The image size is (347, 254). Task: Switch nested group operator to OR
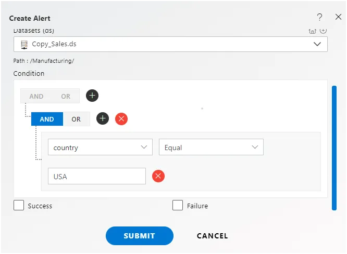76,119
